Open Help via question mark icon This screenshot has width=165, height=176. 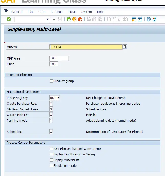click(149, 19)
